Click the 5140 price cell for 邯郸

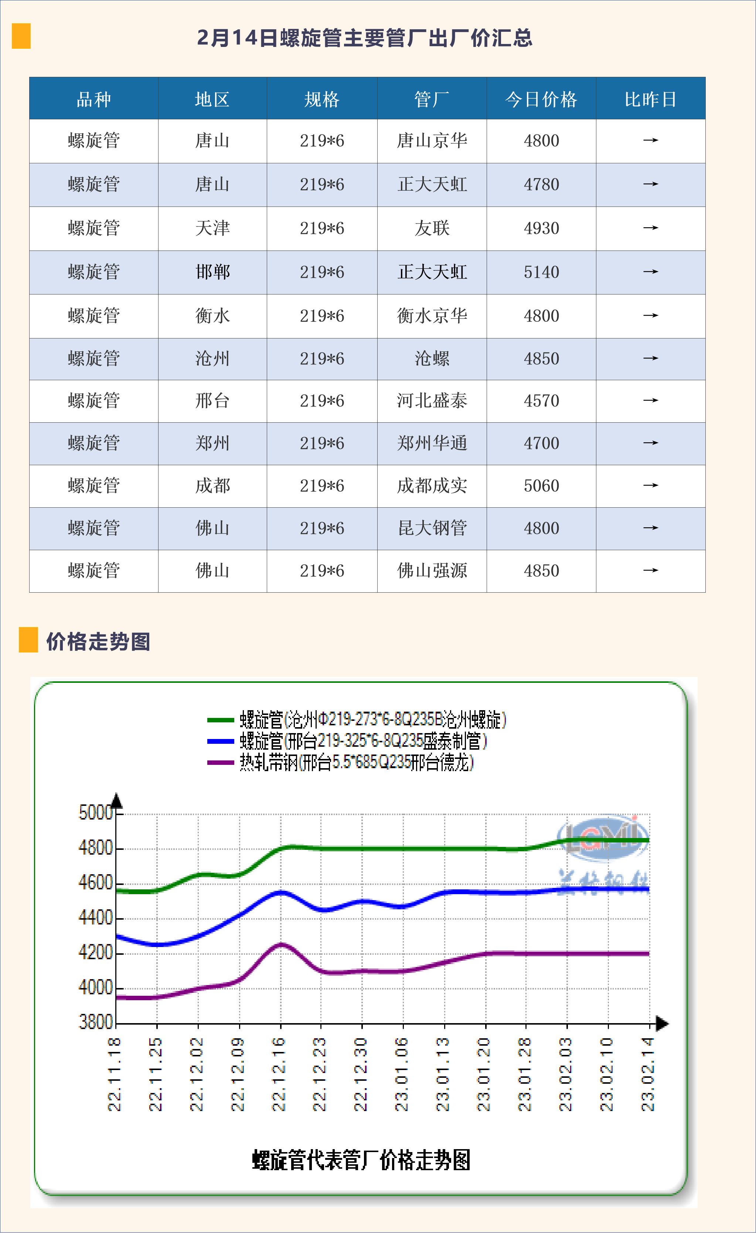(541, 272)
